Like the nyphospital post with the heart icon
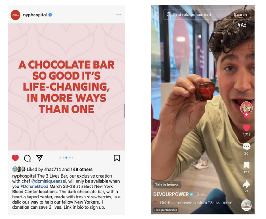Screen dimensions: 266x219 click(15, 158)
